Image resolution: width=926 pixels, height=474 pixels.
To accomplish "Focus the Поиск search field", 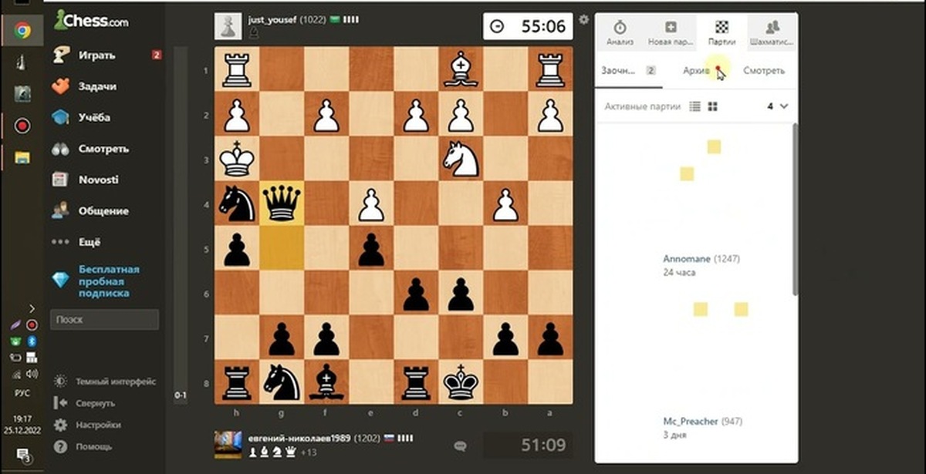I will coord(104,319).
